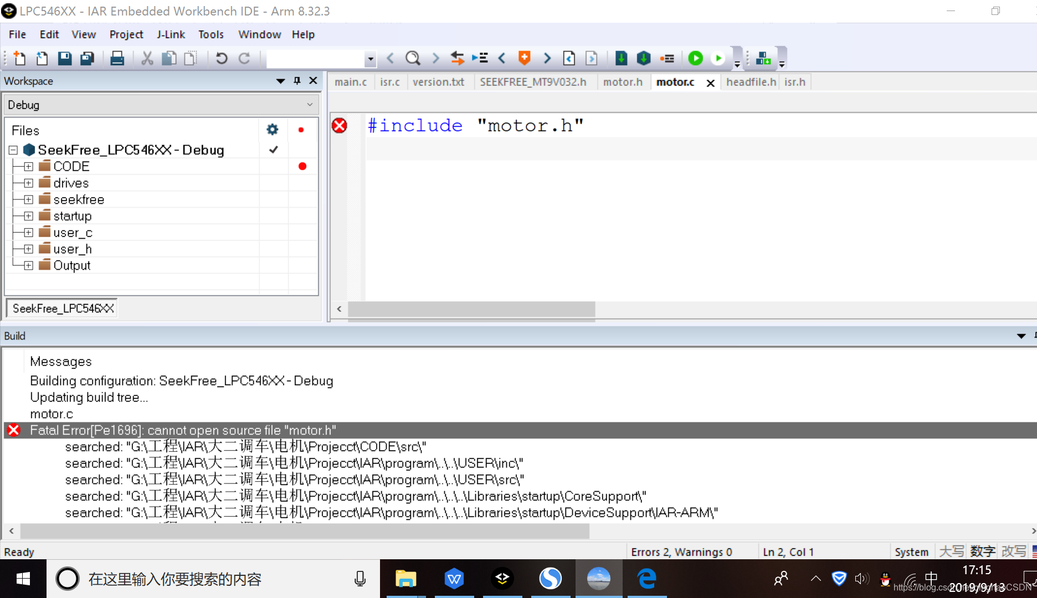
Task: Expand the user_h folder
Action: pyautogui.click(x=29, y=249)
